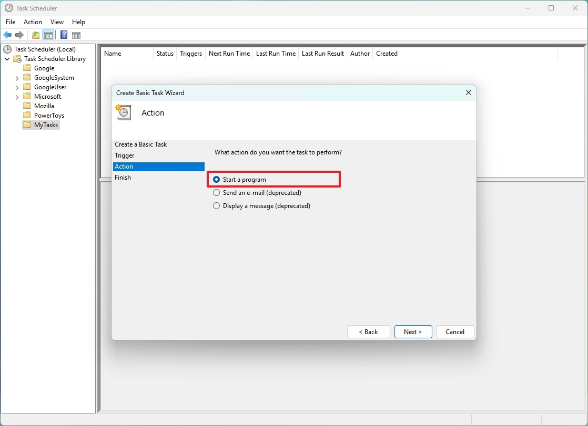Click the Back arrow toolbar icon
Image resolution: width=588 pixels, height=426 pixels.
pos(7,35)
